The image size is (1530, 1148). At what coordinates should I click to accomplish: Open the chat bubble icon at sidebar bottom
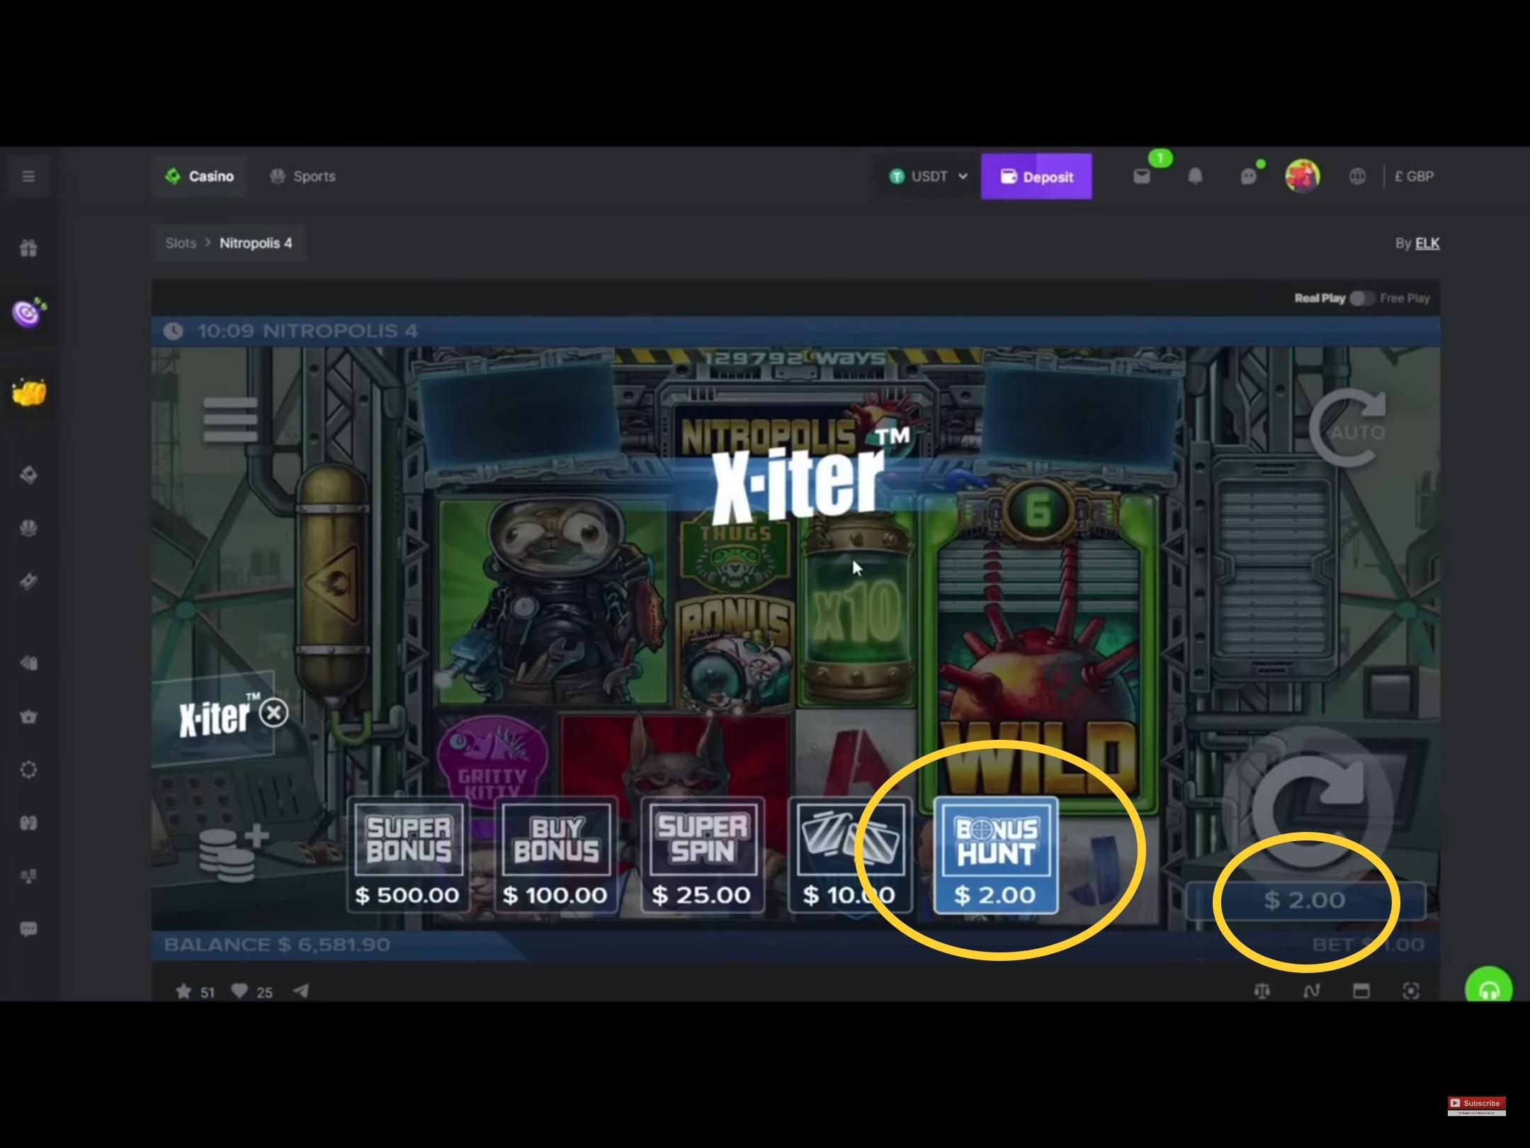click(28, 929)
